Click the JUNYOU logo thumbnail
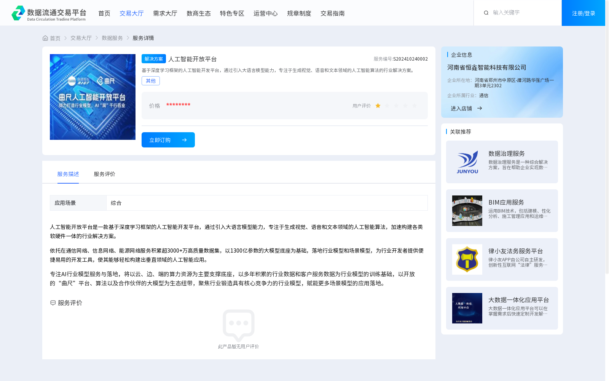The image size is (609, 381). coord(467,162)
